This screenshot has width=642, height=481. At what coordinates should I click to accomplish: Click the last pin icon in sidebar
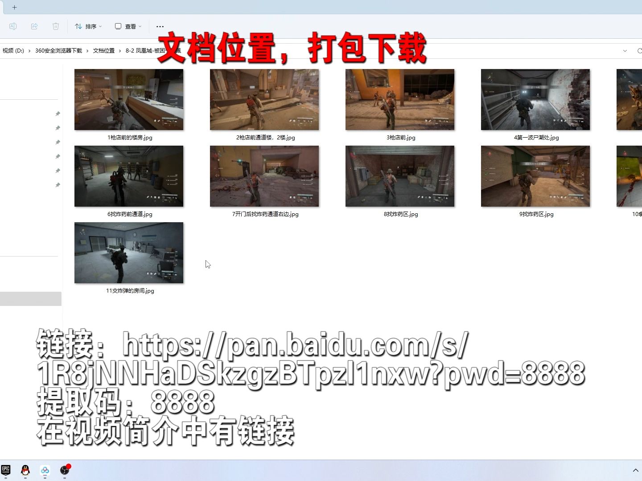click(58, 185)
